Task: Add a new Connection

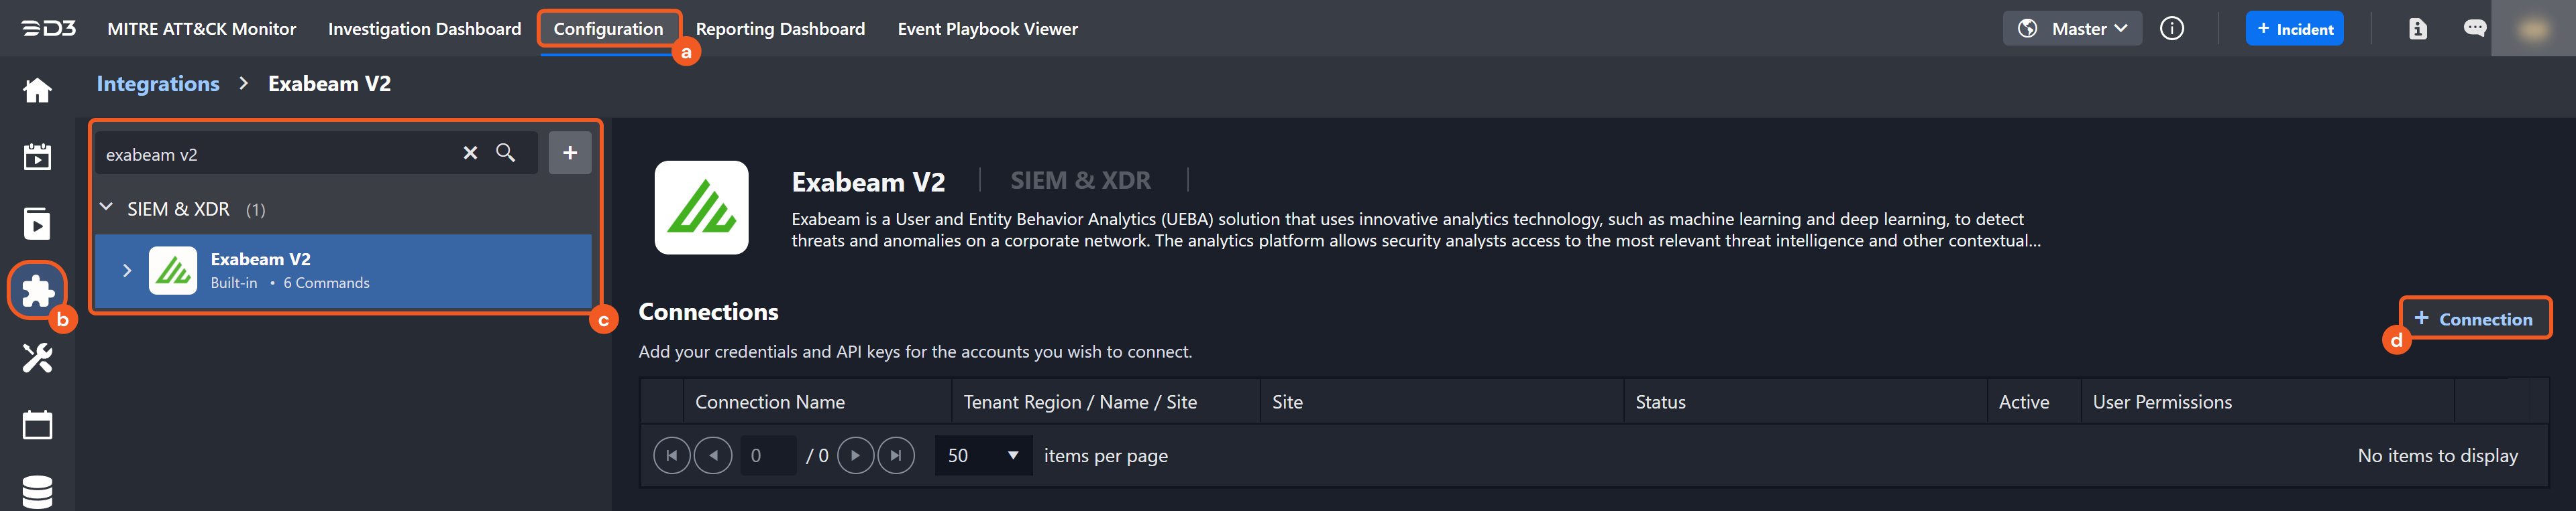Action: pos(2474,318)
